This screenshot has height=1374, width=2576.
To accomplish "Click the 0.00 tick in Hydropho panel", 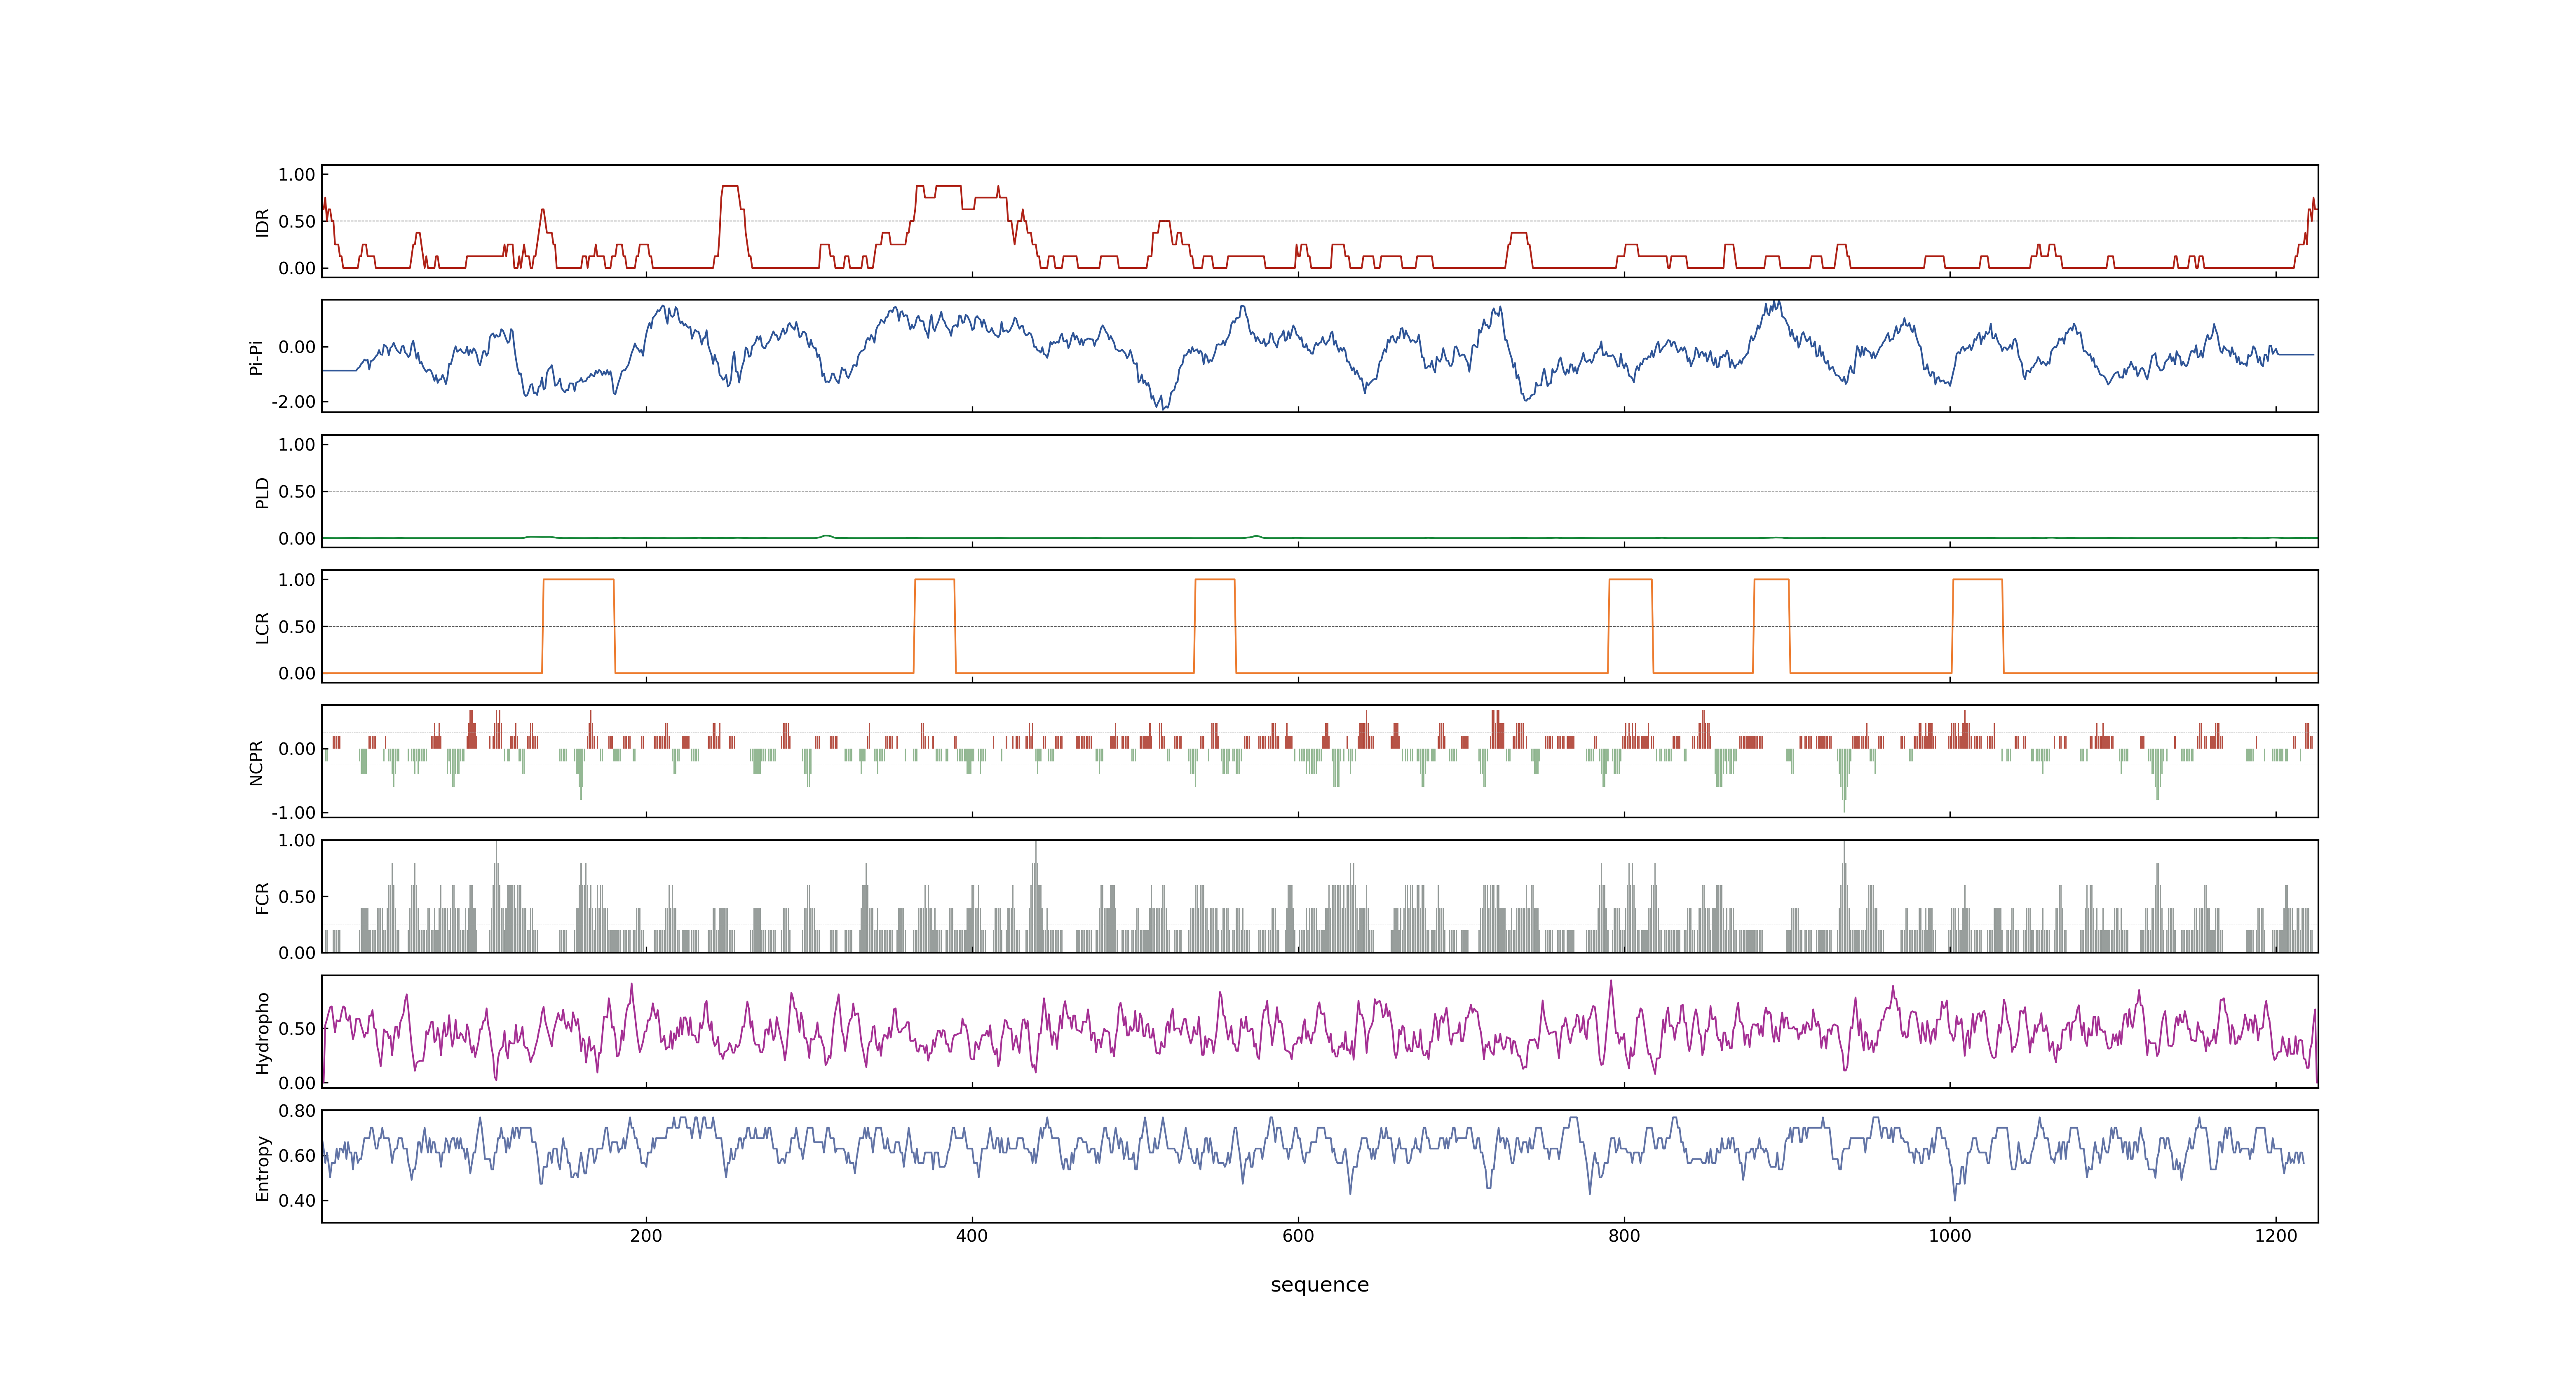I will [297, 1083].
